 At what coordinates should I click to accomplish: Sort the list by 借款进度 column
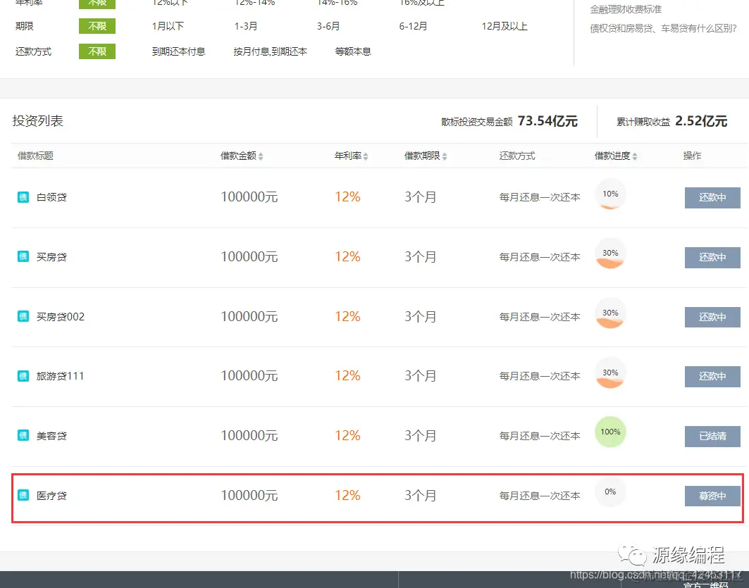coord(616,156)
